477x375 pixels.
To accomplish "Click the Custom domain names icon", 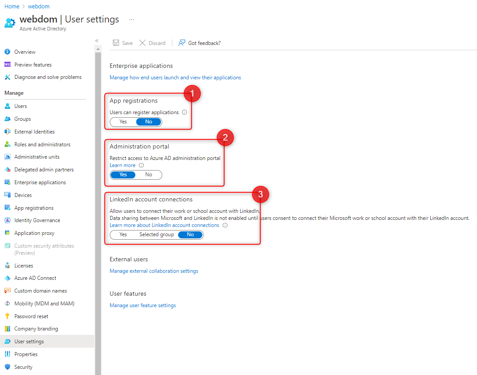I will click(x=7, y=291).
